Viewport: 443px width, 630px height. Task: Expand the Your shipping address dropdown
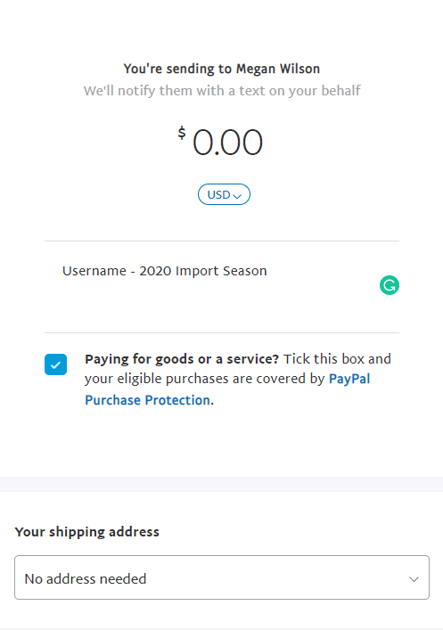click(222, 577)
